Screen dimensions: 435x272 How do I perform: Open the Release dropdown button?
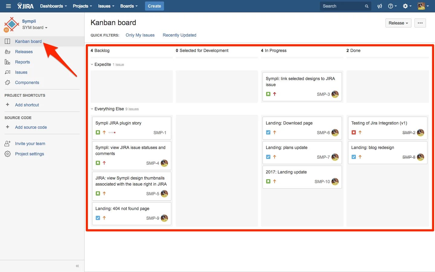[x=398, y=23]
